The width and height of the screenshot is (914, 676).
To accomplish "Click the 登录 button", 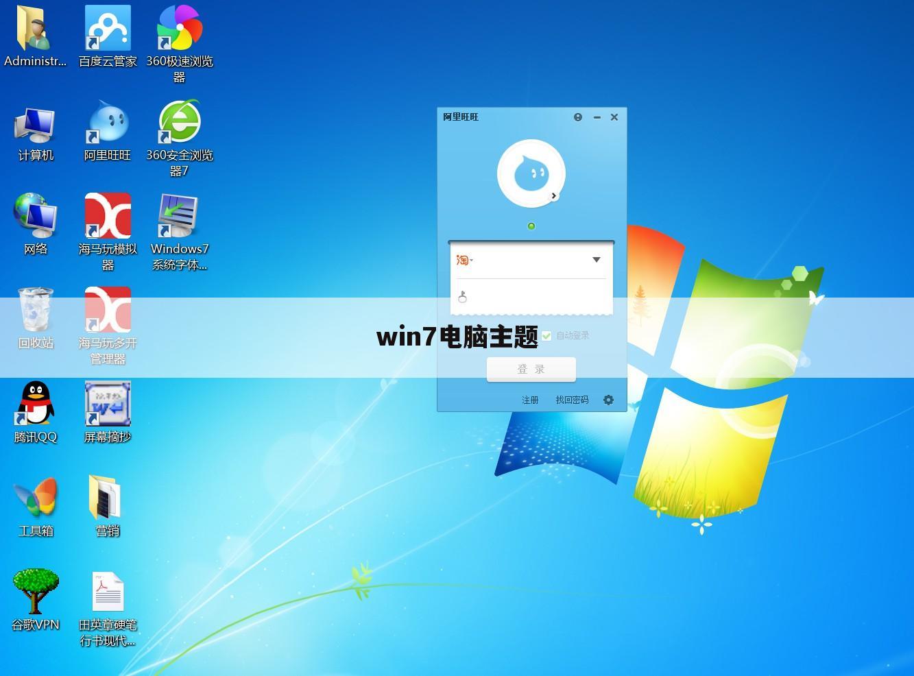I will [x=531, y=369].
